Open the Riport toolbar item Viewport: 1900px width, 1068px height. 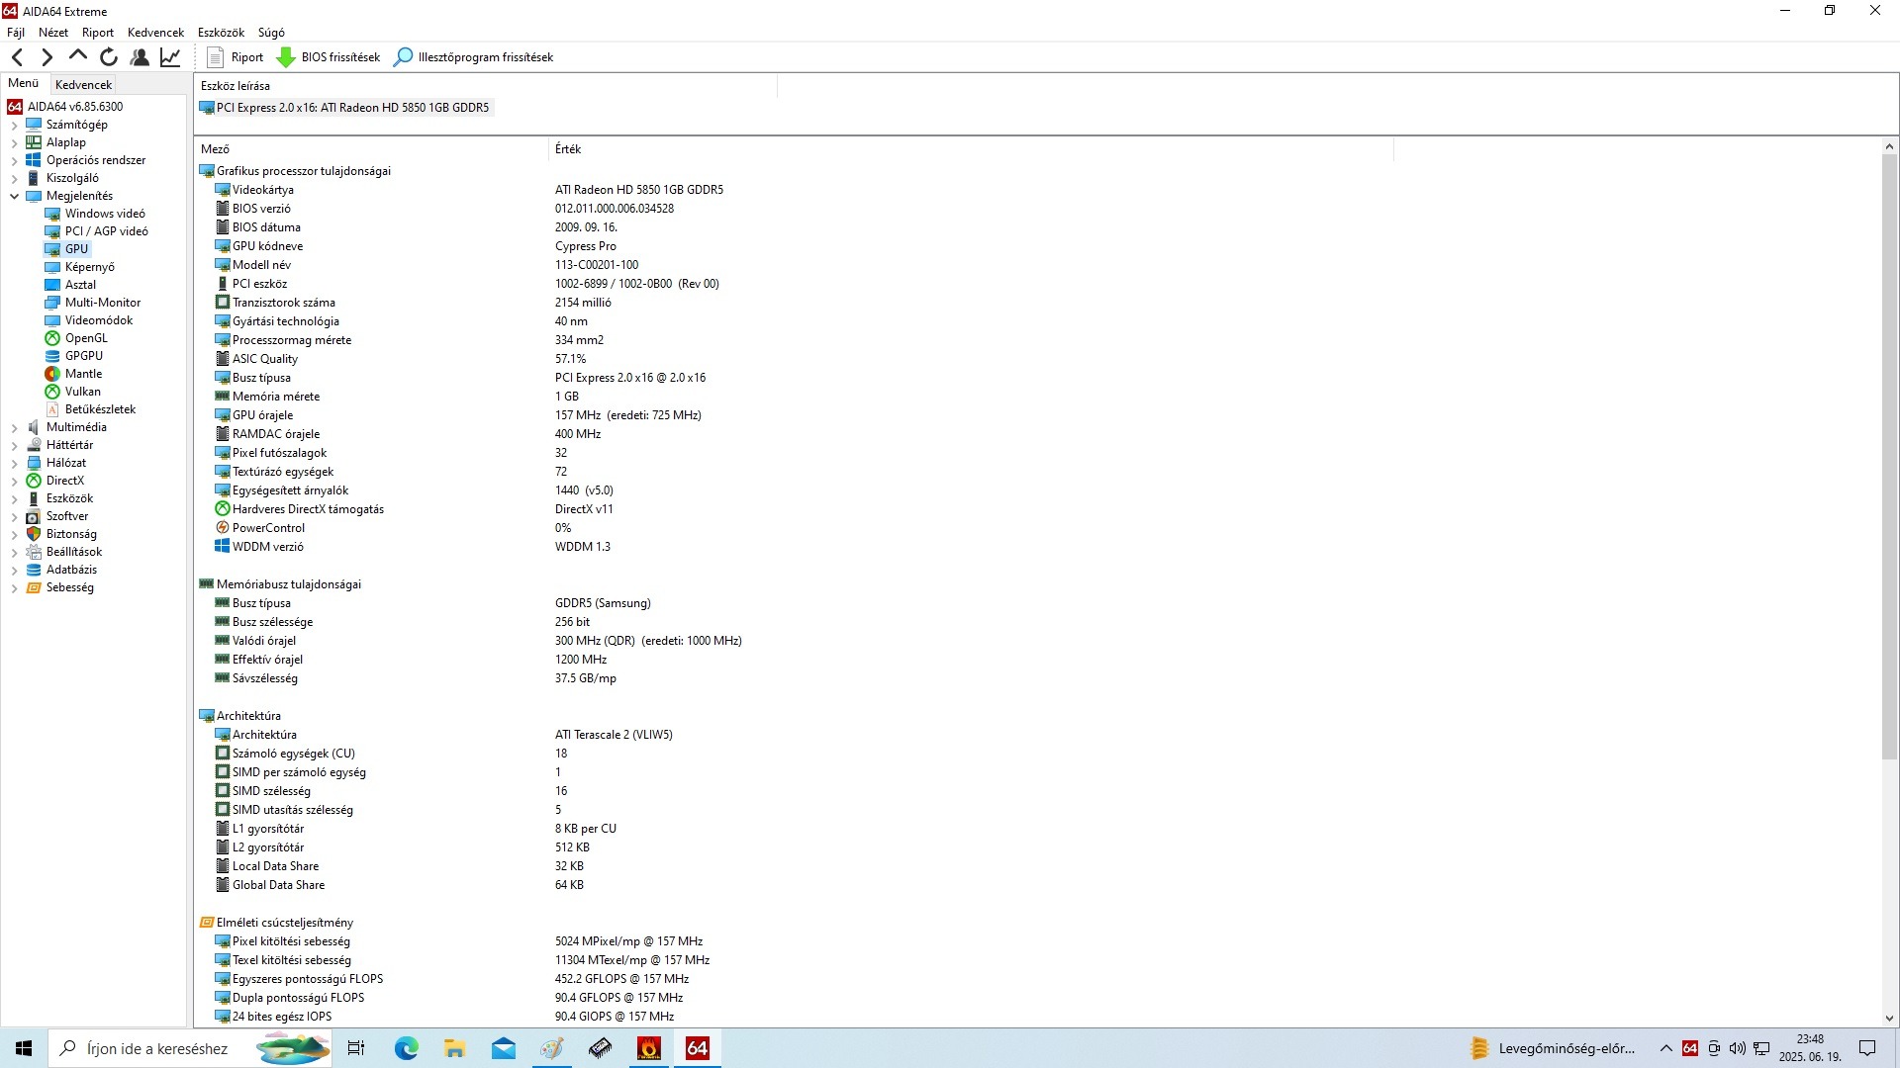[x=236, y=57]
